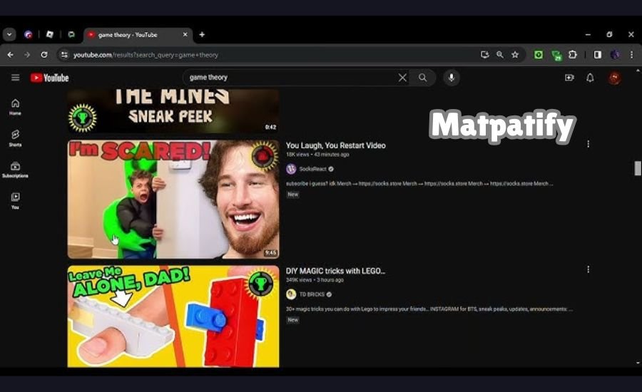Click the URL address bar
This screenshot has width=642, height=392.
point(270,55)
